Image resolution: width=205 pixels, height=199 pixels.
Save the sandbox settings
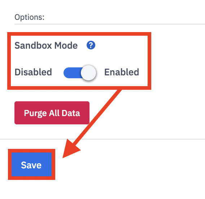coord(31,164)
